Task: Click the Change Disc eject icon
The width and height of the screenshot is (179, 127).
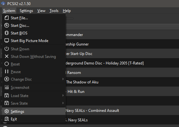Action: (7, 79)
